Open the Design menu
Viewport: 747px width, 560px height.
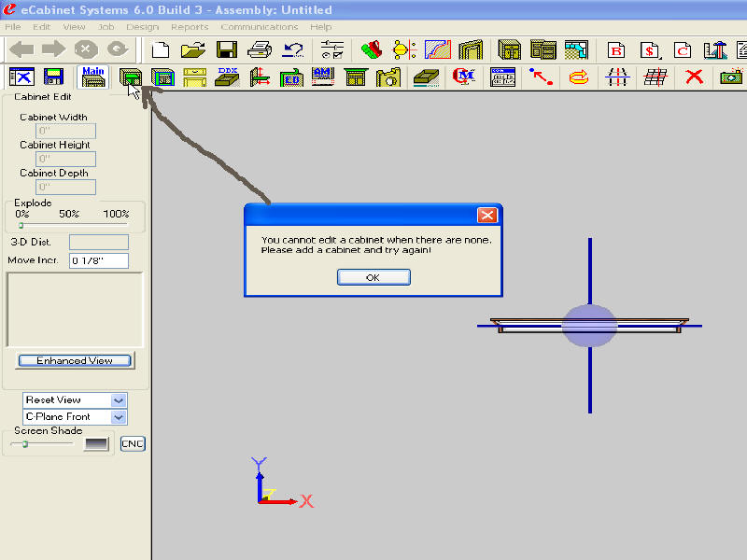pyautogui.click(x=143, y=27)
